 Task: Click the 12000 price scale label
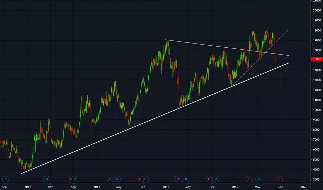pos(317,90)
